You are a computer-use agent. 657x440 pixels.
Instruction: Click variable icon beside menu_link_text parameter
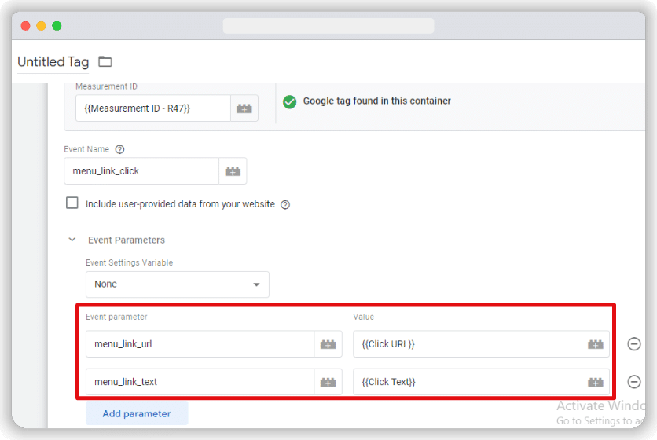point(328,382)
